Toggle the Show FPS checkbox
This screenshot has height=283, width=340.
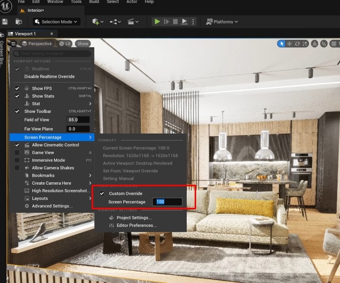[x=17, y=88]
